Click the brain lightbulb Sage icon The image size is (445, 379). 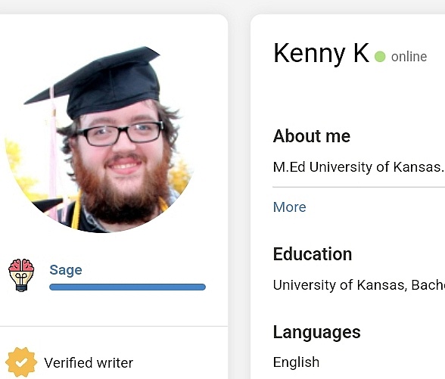click(21, 275)
